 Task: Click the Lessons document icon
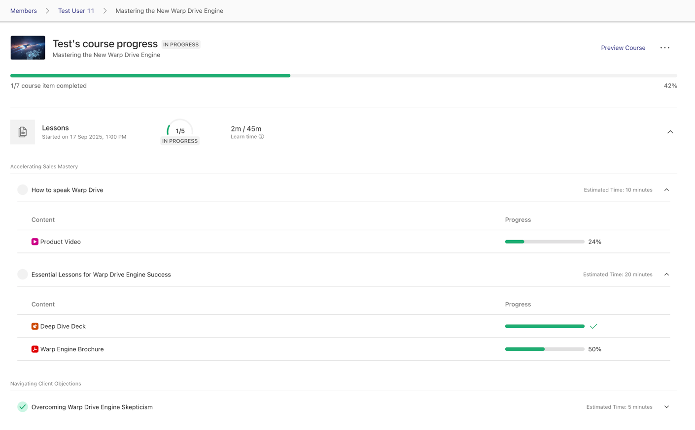tap(23, 132)
